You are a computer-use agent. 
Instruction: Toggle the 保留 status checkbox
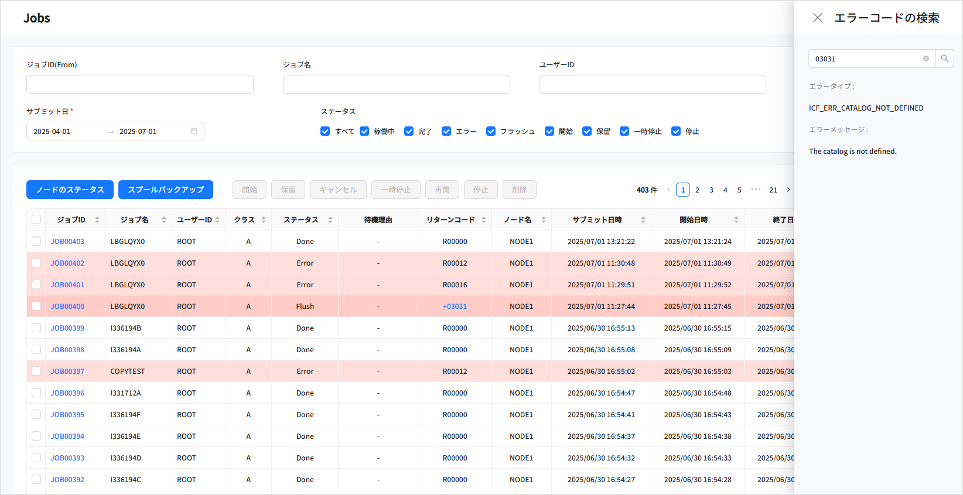(587, 131)
